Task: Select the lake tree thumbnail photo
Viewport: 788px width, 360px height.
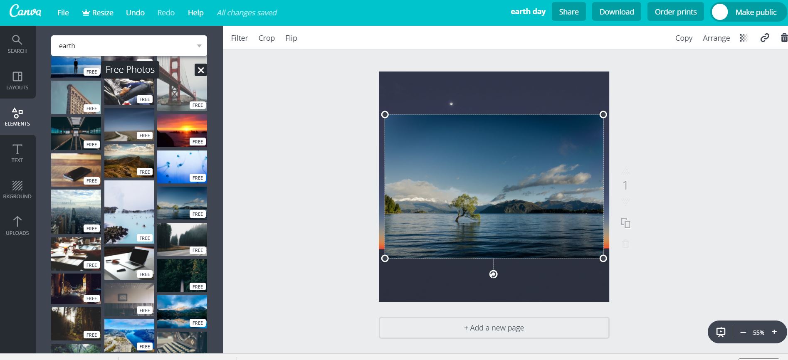Action: click(182, 203)
